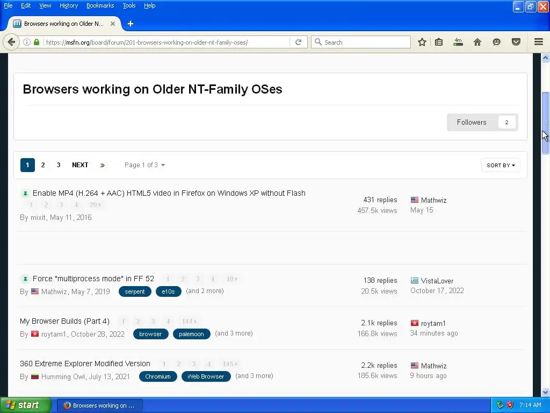Image resolution: width=550 pixels, height=413 pixels.
Task: Click the palemoon tag
Action: coord(191,334)
